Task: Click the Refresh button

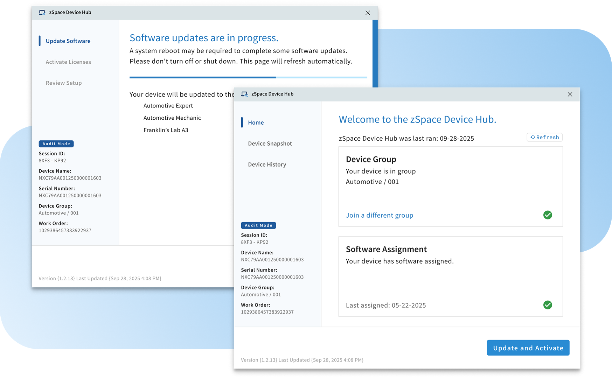Action: (x=544, y=137)
